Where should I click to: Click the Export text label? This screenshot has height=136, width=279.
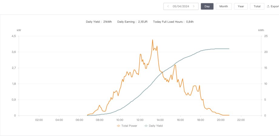tap(275, 6)
